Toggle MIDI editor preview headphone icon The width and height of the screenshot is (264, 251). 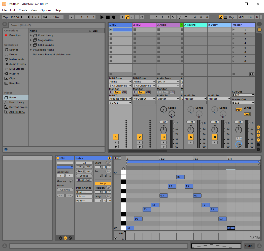point(123,168)
